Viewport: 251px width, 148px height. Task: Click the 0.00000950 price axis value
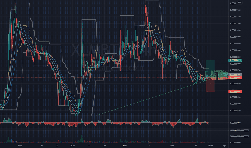coord(235,44)
